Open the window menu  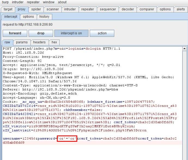click(49, 2)
